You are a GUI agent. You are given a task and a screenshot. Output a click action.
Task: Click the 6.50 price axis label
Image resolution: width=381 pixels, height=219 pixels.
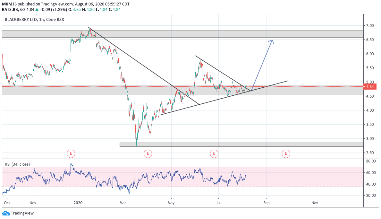coord(370,40)
